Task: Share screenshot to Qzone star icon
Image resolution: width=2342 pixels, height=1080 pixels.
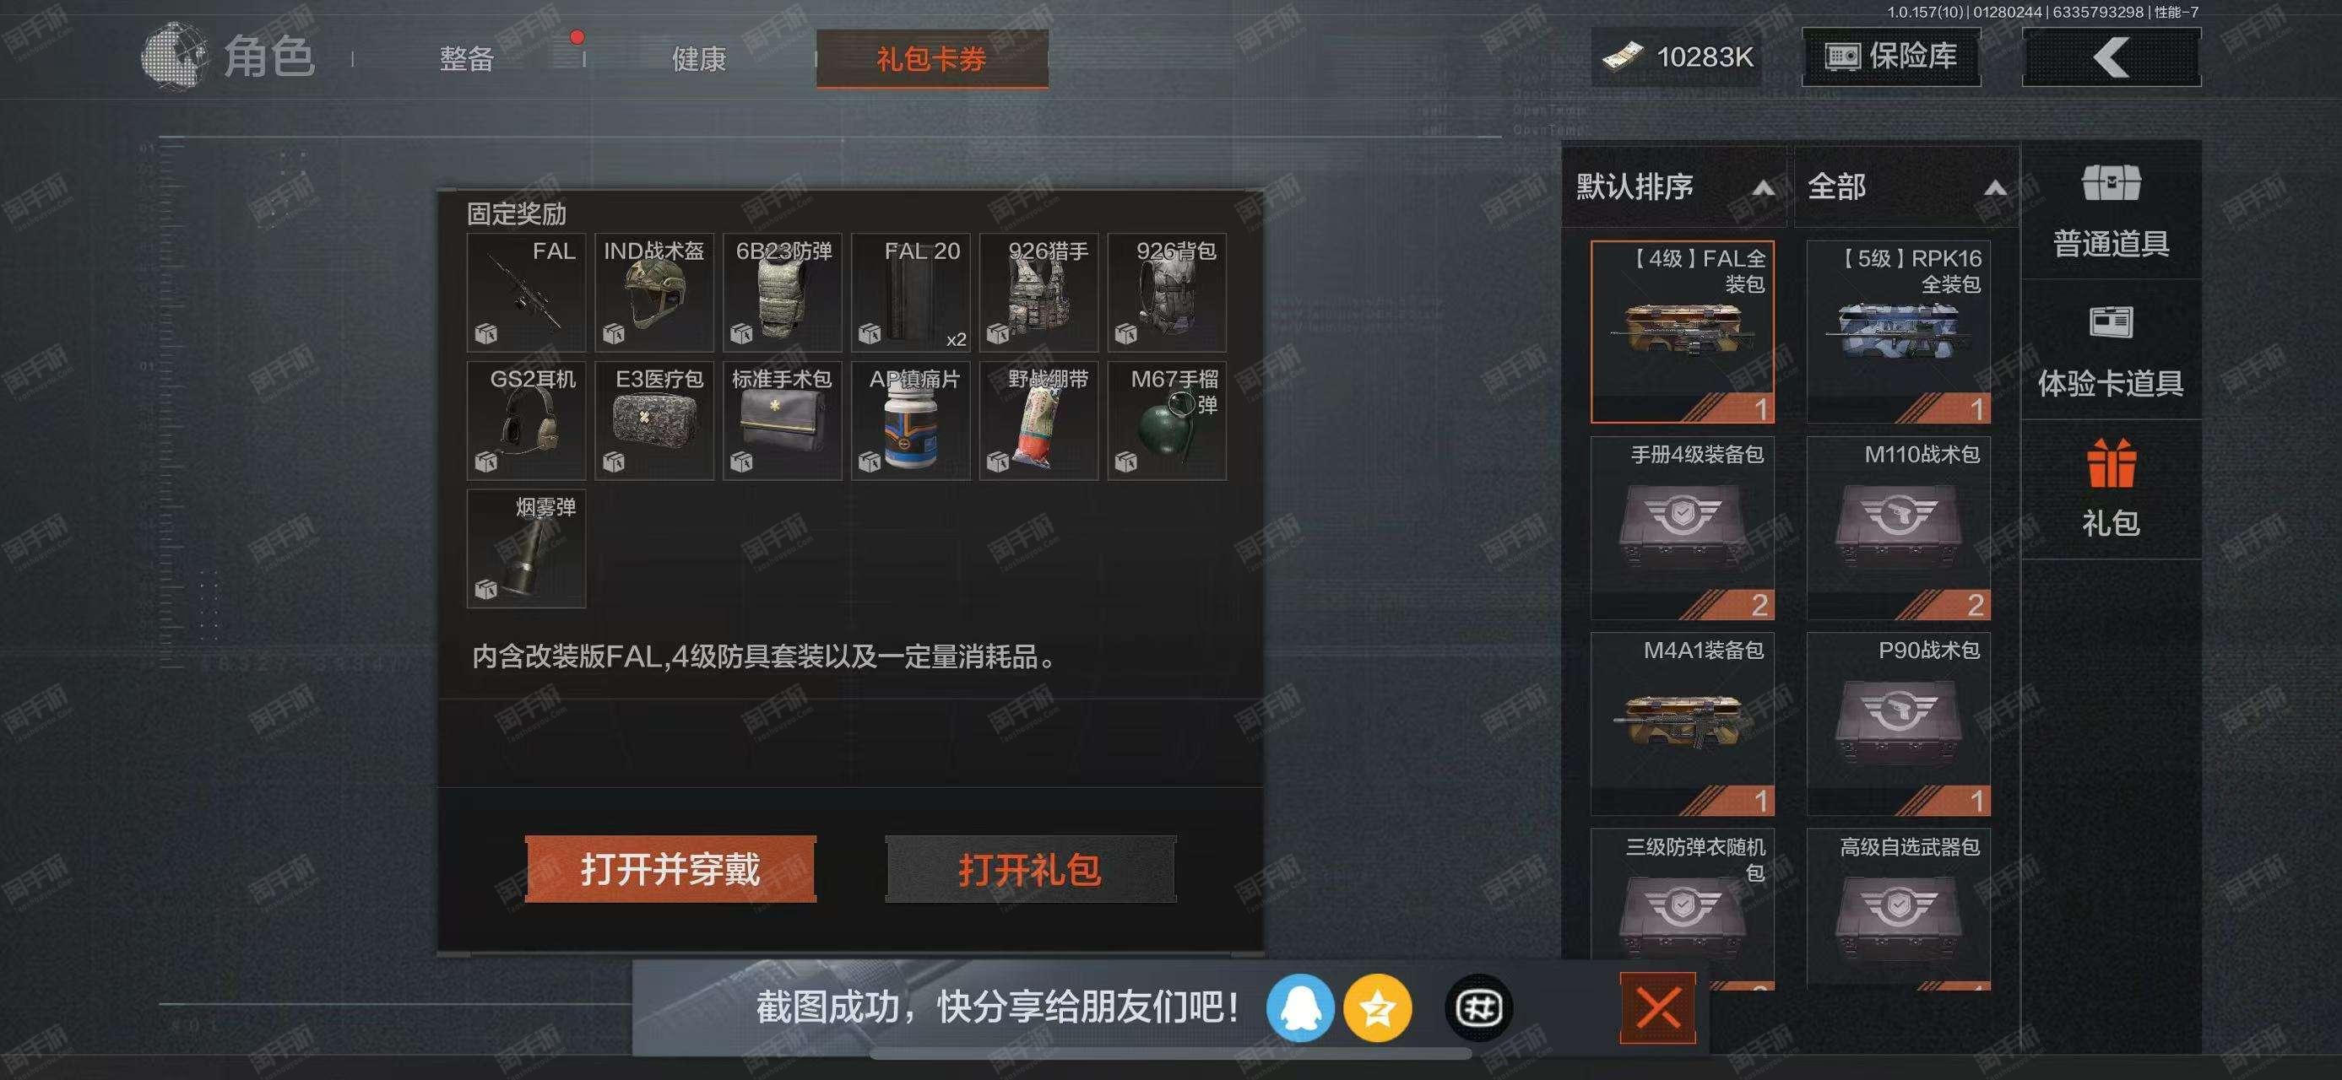Action: point(1377,1007)
